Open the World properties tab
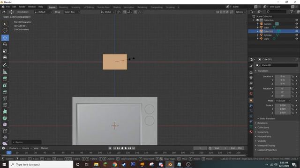Screen dimensions: 300x168 pos(251,93)
